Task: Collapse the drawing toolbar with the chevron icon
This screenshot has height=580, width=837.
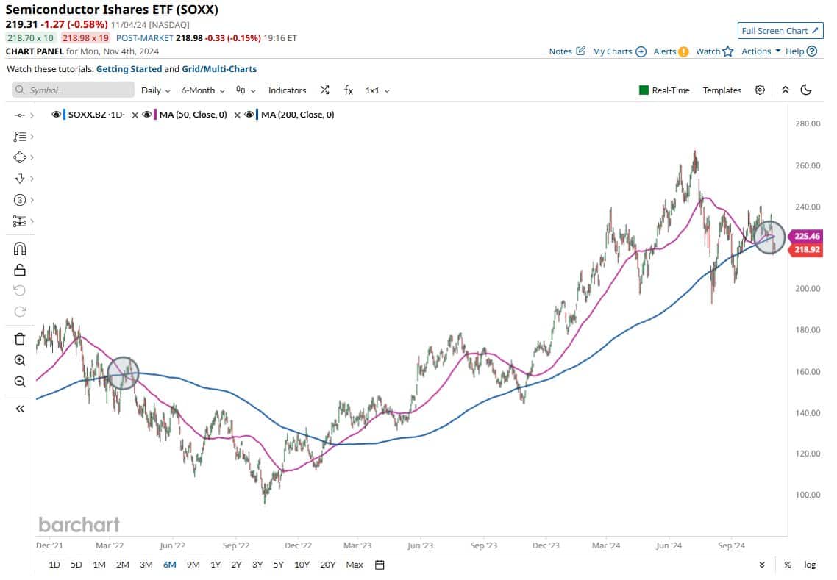Action: coord(20,409)
